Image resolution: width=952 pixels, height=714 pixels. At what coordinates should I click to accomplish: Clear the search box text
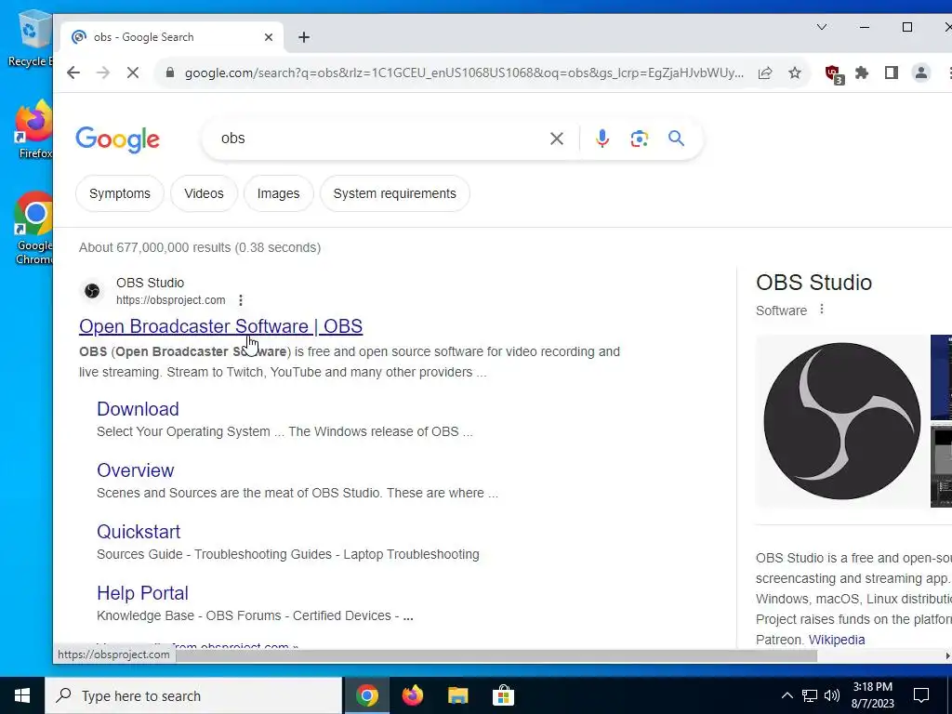pos(556,139)
